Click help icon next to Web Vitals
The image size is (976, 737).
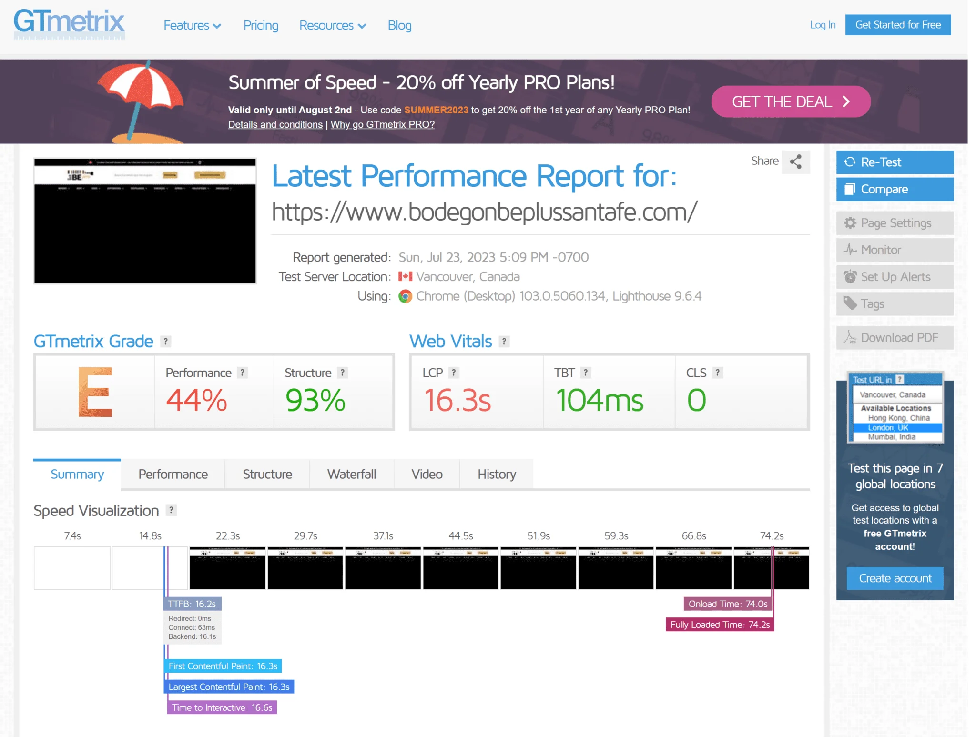(x=504, y=341)
